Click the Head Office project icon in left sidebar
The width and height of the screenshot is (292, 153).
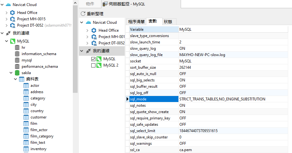12,13
